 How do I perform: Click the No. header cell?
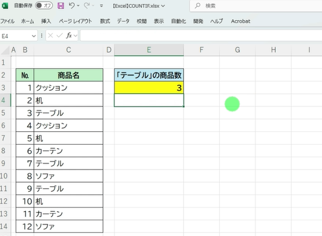point(25,75)
